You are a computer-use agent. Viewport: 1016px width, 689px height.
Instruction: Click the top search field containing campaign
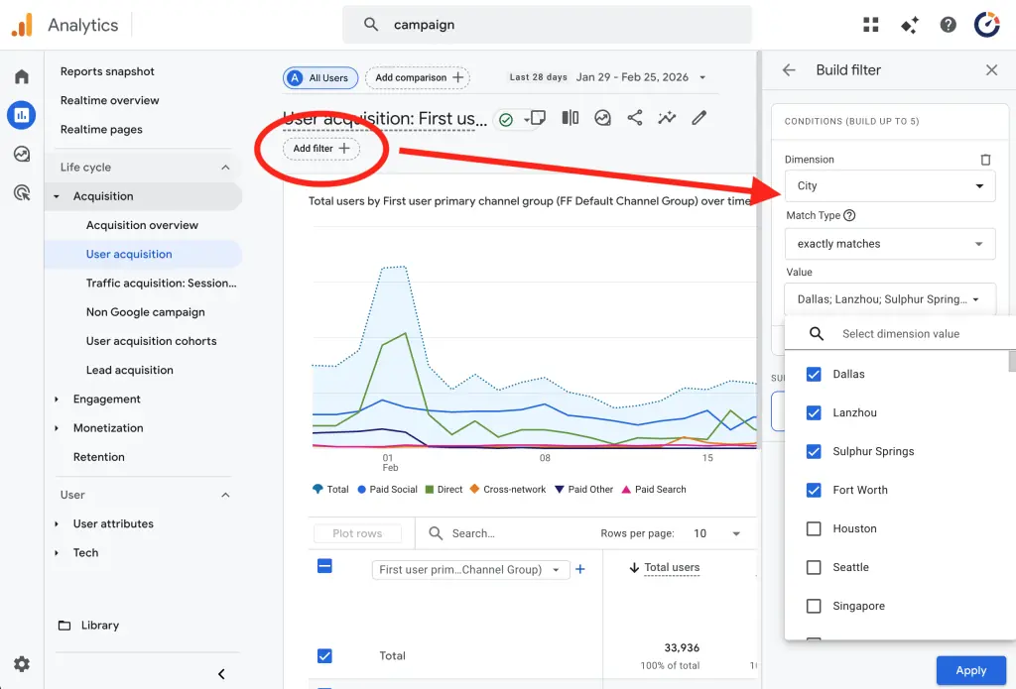[x=547, y=25]
